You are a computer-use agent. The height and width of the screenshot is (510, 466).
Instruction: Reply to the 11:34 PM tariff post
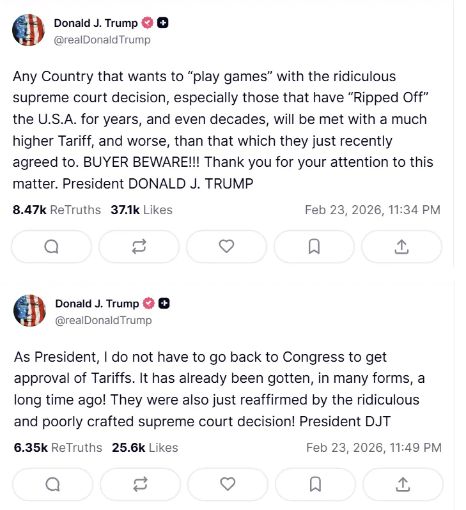tap(51, 247)
